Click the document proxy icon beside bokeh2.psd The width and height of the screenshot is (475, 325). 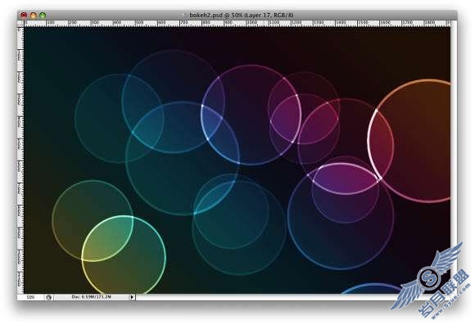(x=185, y=15)
